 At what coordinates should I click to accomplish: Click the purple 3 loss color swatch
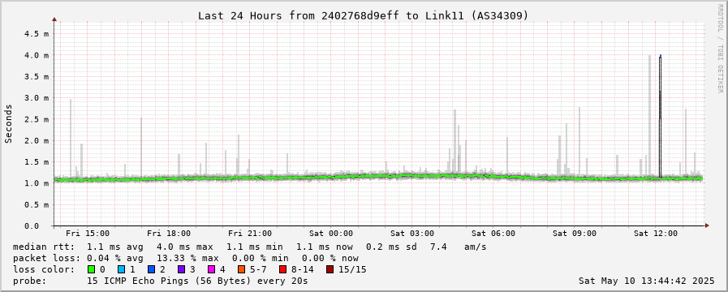point(181,269)
